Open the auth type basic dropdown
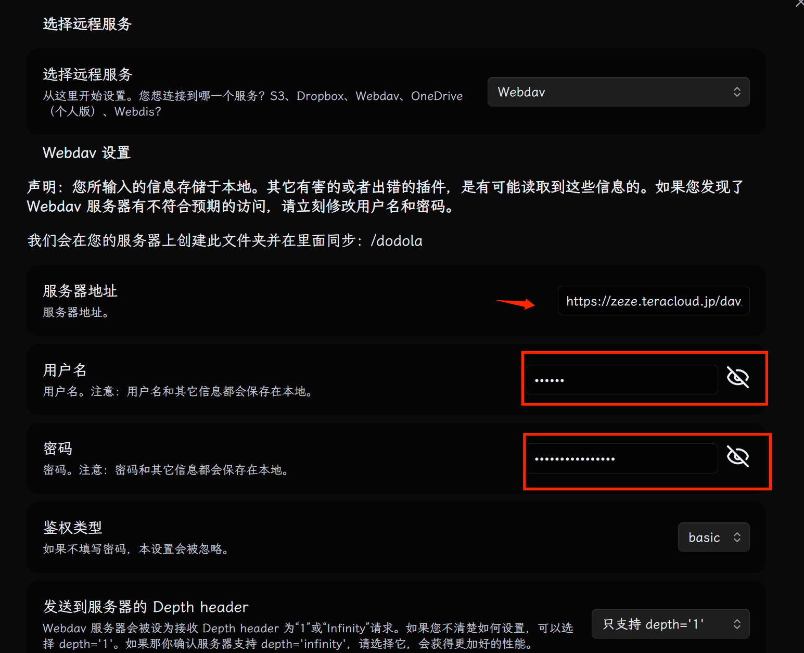This screenshot has width=804, height=653. [713, 537]
